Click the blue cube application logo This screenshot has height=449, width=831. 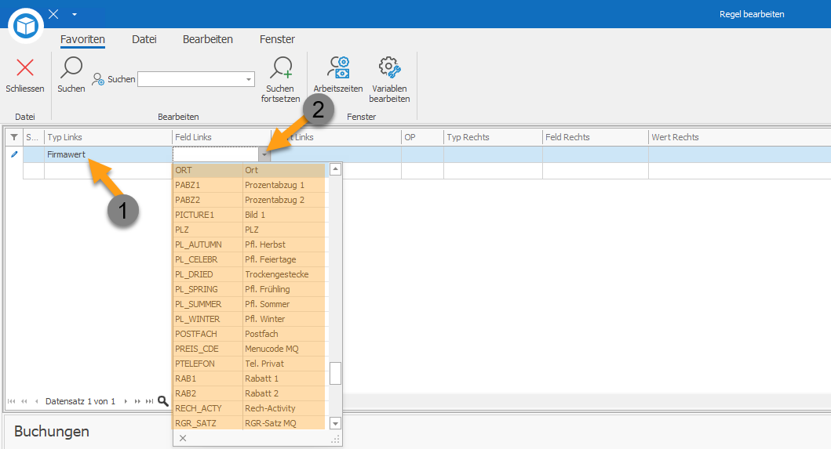(25, 25)
